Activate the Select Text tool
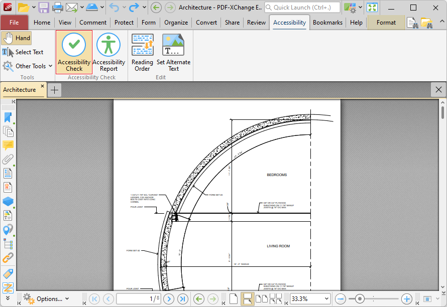The image size is (447, 307). click(23, 52)
